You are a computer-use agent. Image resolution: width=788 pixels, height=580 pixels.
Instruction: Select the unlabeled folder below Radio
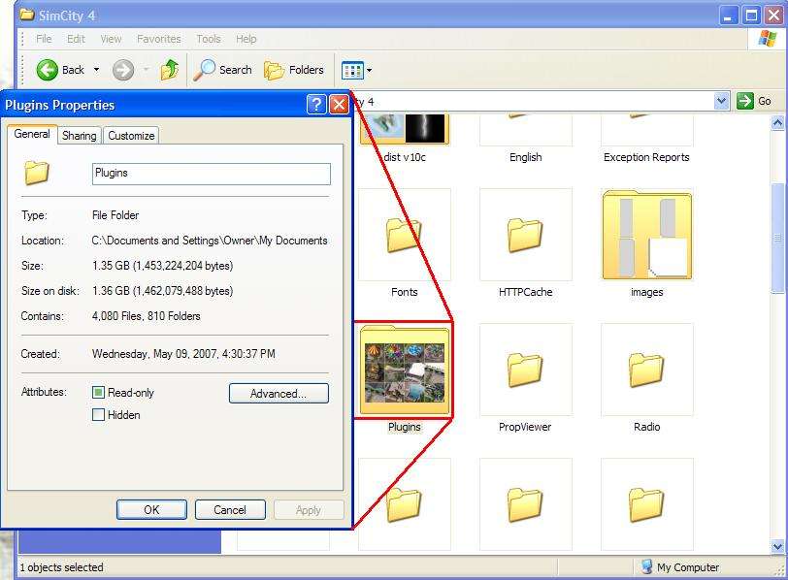point(646,504)
